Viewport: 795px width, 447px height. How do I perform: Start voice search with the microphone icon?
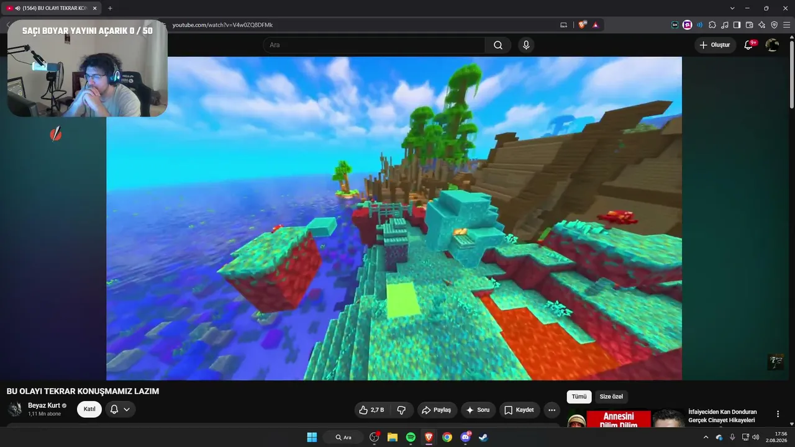(526, 45)
